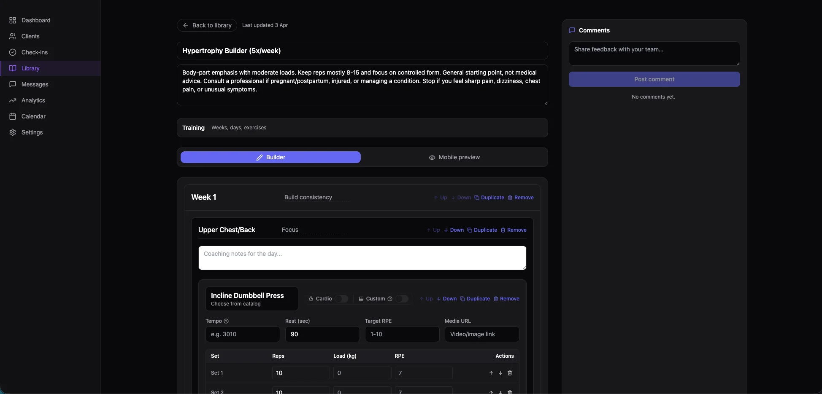Image resolution: width=822 pixels, height=394 pixels.
Task: Move Set 1 down with arrow icon
Action: point(500,373)
